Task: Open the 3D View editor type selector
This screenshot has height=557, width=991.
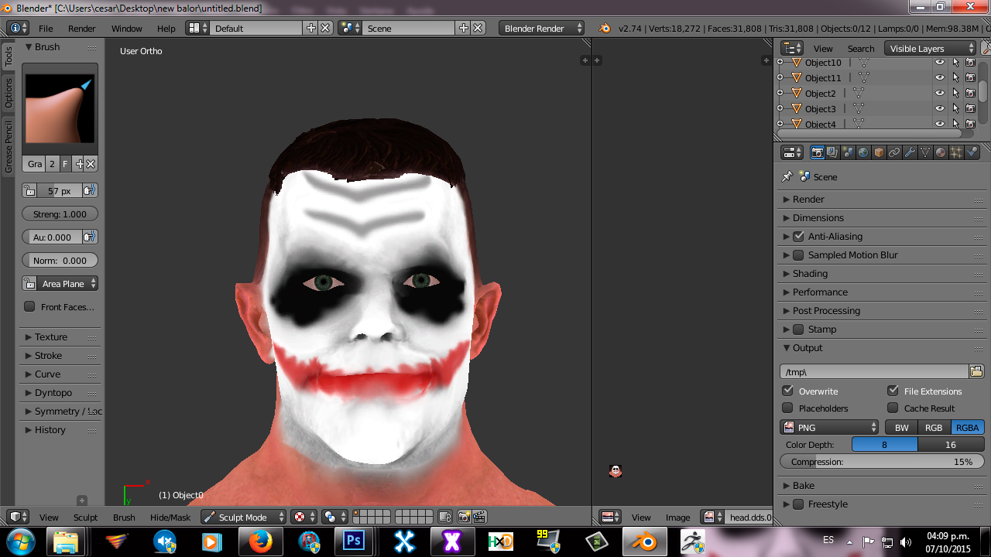Action: 19,517
